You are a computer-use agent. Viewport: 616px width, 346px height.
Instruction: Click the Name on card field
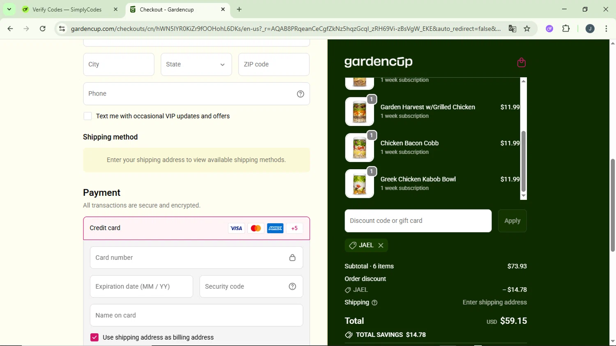[x=196, y=315]
